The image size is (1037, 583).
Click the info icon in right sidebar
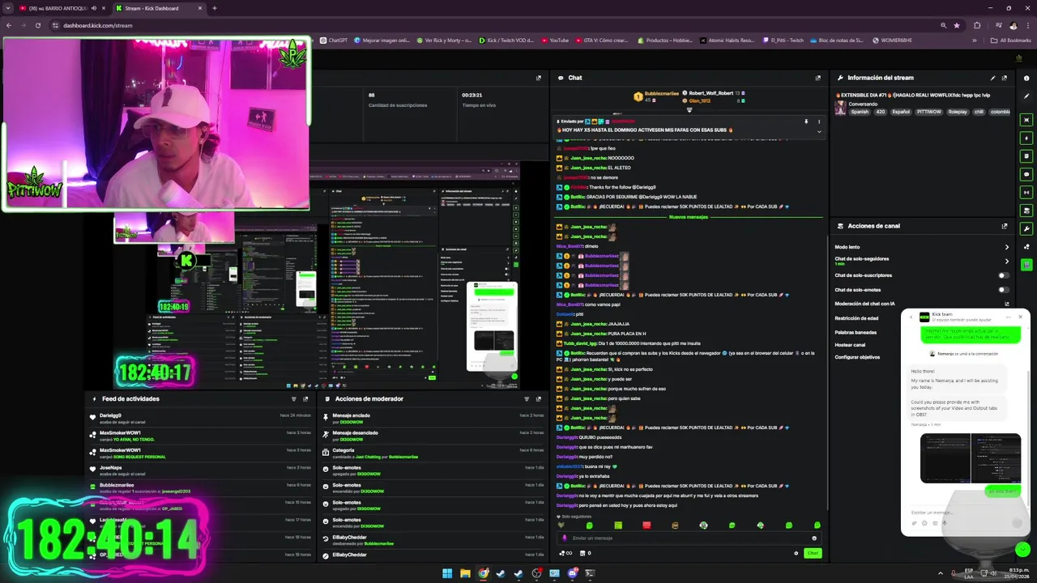coord(1027,78)
